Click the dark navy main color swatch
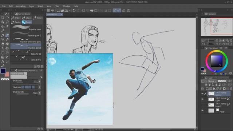The image size is (233, 131). click(x=3, y=71)
